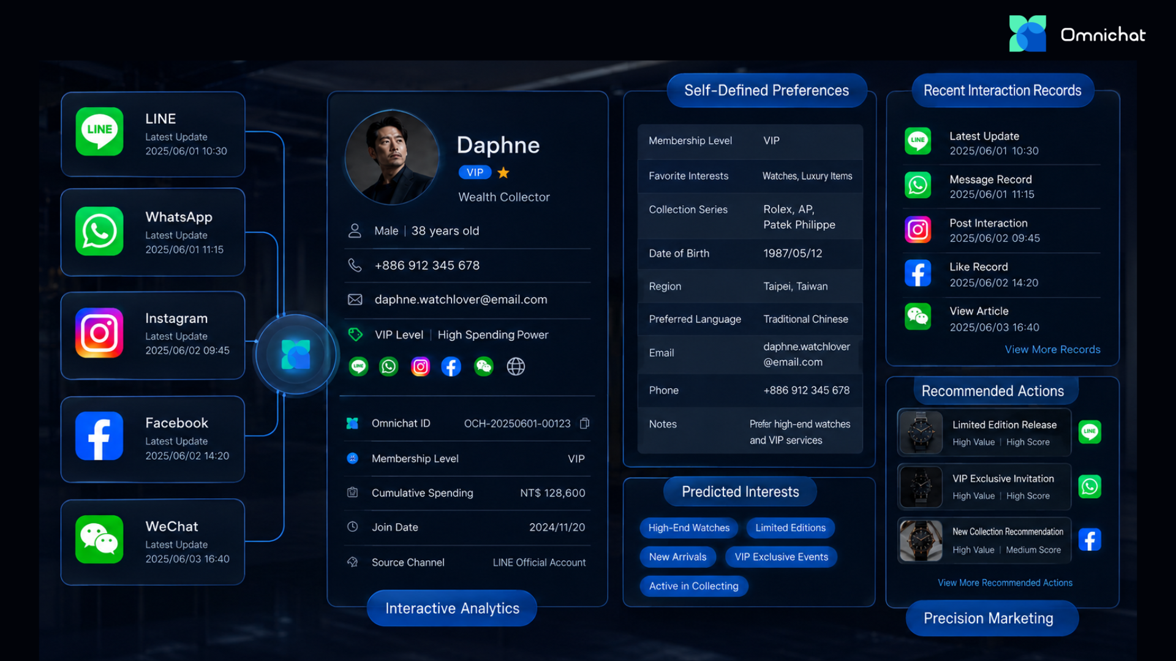The height and width of the screenshot is (661, 1176).
Task: Click the Facebook icon next to New Collection Recommendation
Action: [1090, 540]
